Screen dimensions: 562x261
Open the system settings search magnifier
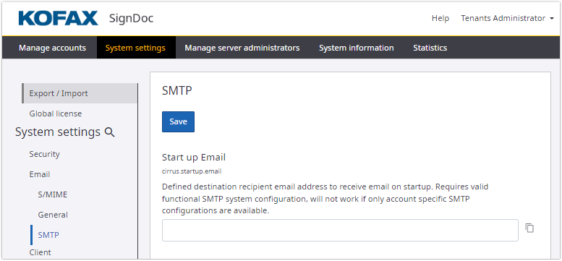tap(109, 132)
